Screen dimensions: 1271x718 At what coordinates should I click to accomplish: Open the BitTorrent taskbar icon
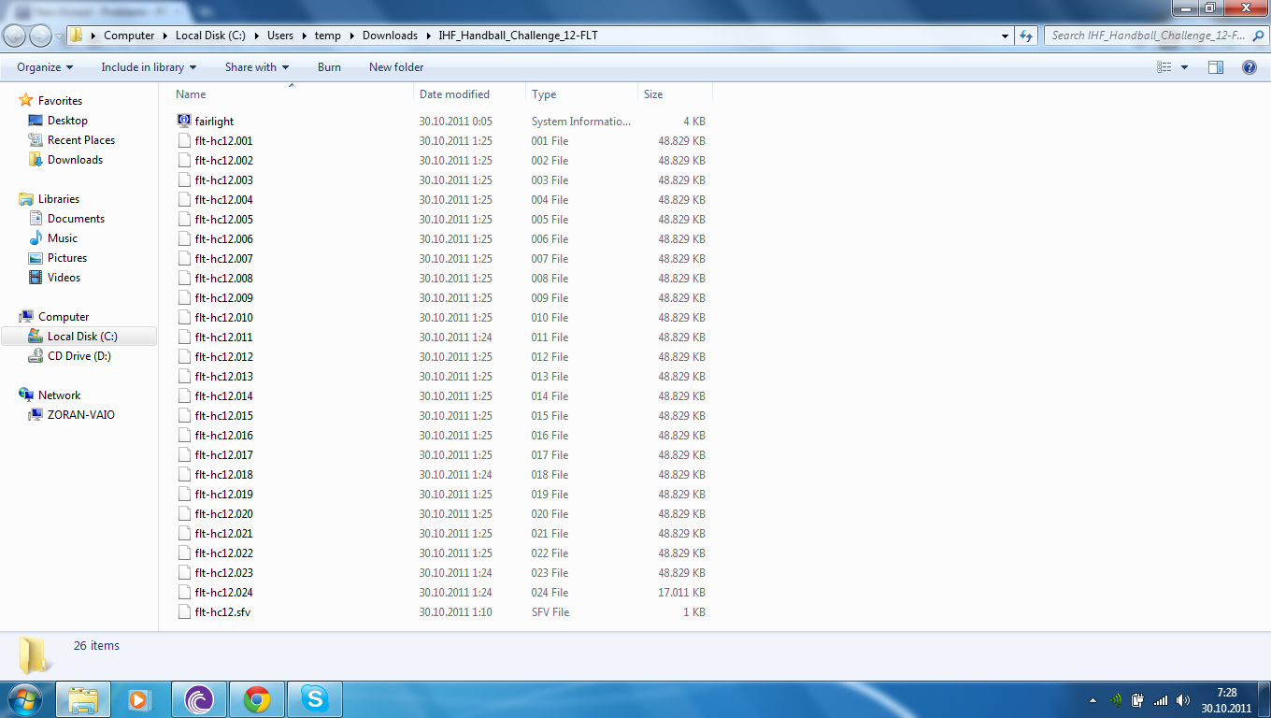pyautogui.click(x=199, y=699)
